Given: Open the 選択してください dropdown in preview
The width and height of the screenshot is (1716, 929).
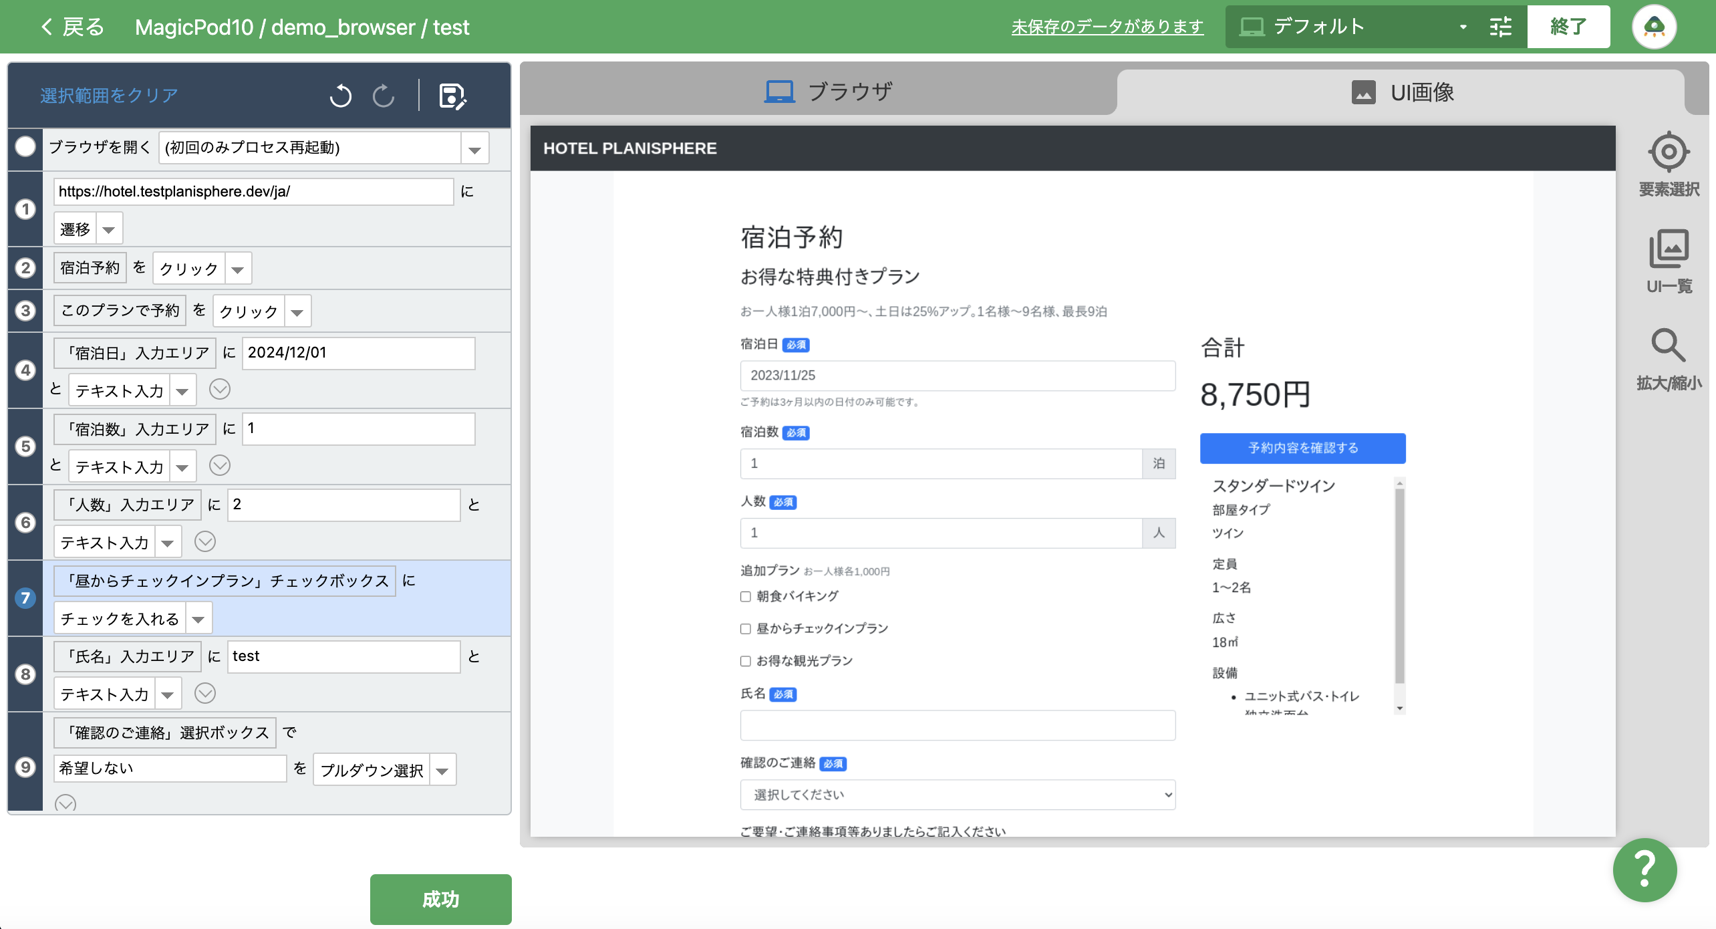Looking at the screenshot, I should coord(958,795).
